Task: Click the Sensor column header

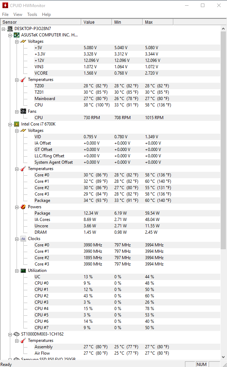Action: tap(41, 22)
